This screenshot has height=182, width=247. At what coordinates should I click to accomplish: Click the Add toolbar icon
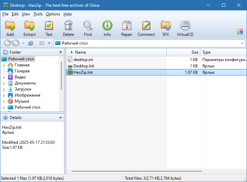point(10,28)
